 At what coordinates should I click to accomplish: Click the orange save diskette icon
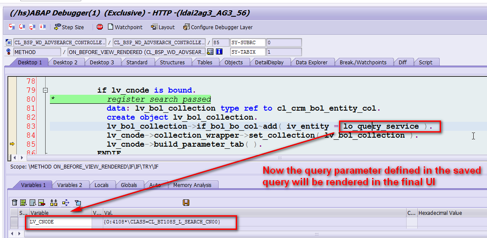point(186,203)
